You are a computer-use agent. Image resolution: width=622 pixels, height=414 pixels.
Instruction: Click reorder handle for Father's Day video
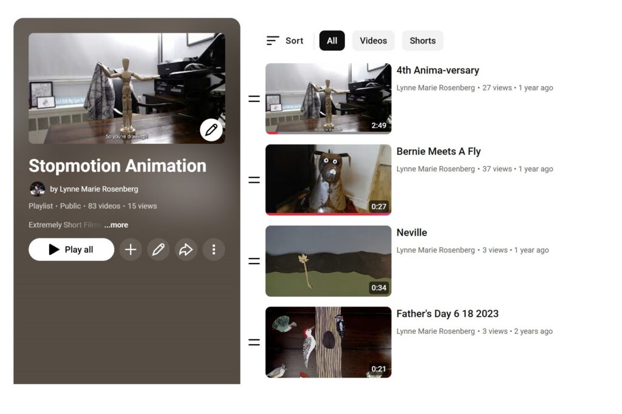(x=254, y=342)
